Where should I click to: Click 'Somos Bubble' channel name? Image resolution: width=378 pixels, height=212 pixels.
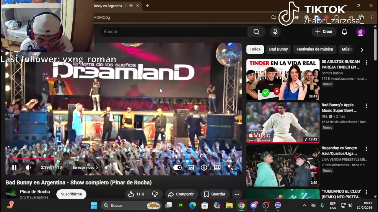pyautogui.click(x=332, y=73)
